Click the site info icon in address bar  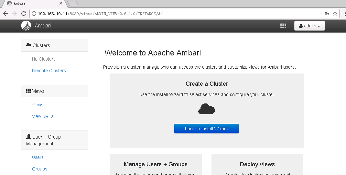pos(34,14)
